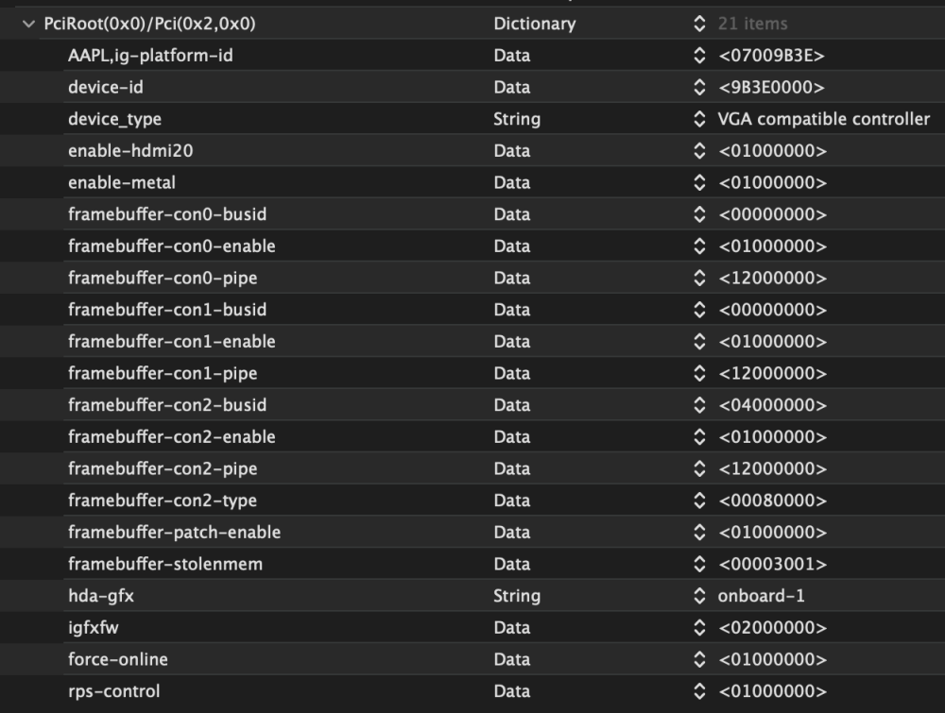The height and width of the screenshot is (713, 945).
Task: Open type stepper for AAPL,ig-platform-id row
Action: click(699, 56)
